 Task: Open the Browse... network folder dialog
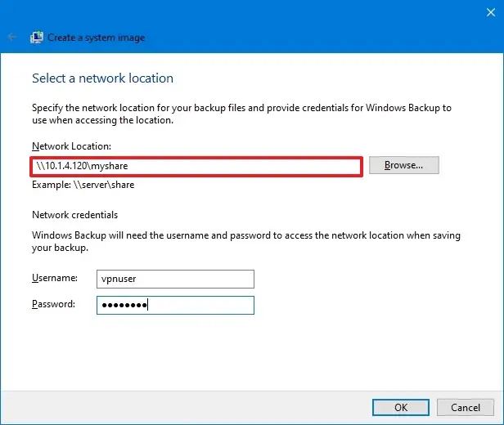click(403, 165)
